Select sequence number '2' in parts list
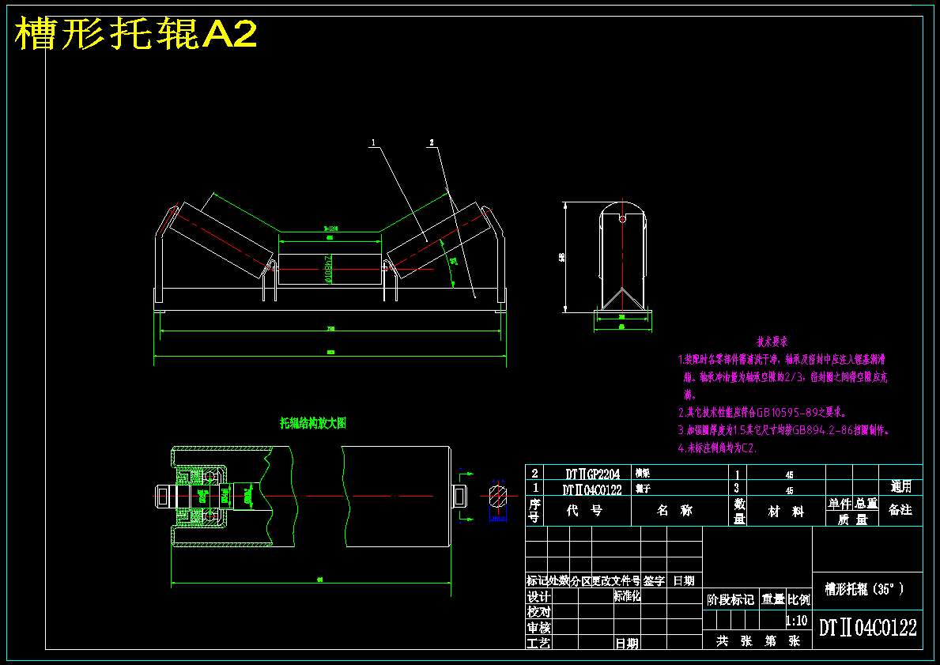Image resolution: width=940 pixels, height=665 pixels. pyautogui.click(x=534, y=474)
